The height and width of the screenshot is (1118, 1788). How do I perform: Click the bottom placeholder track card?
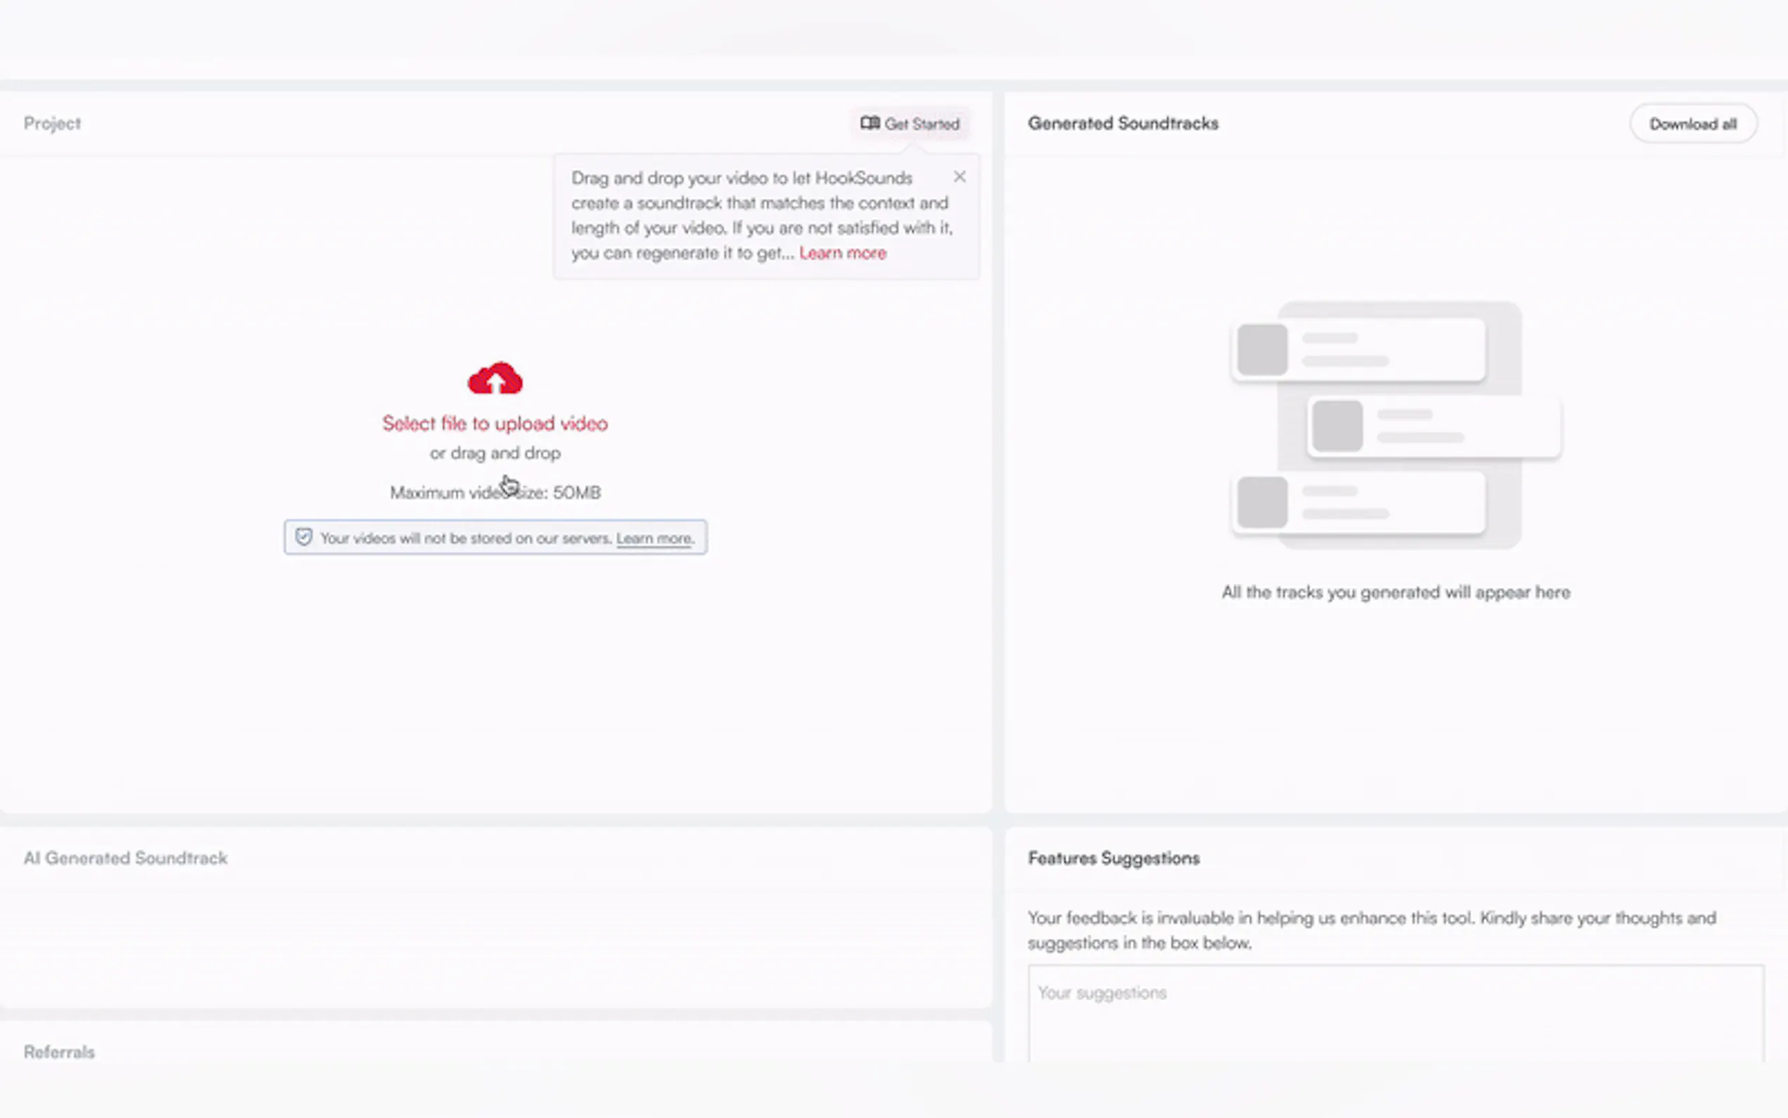pos(1358,503)
